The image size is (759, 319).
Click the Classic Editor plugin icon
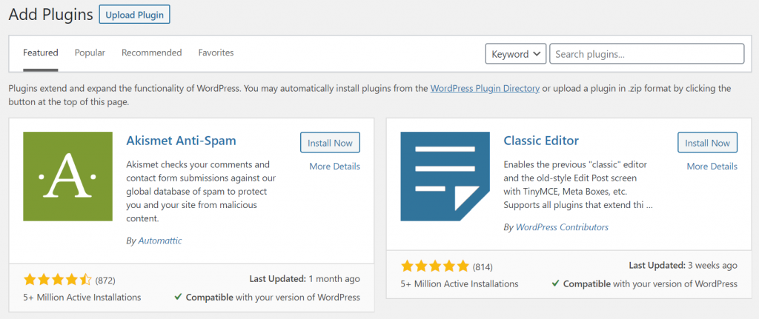[445, 176]
